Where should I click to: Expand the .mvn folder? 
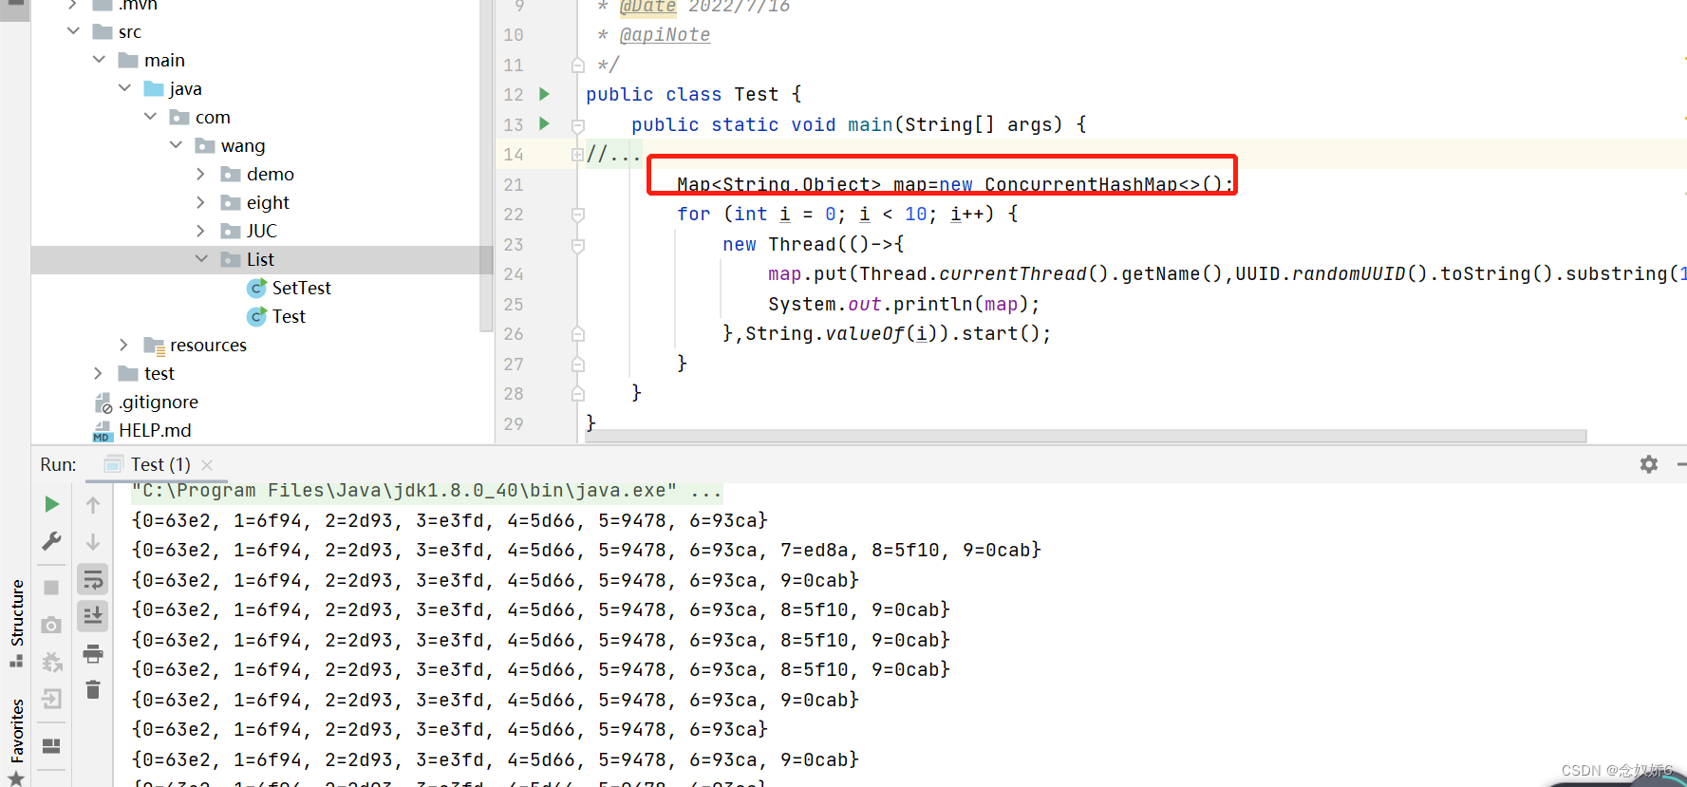click(72, 5)
